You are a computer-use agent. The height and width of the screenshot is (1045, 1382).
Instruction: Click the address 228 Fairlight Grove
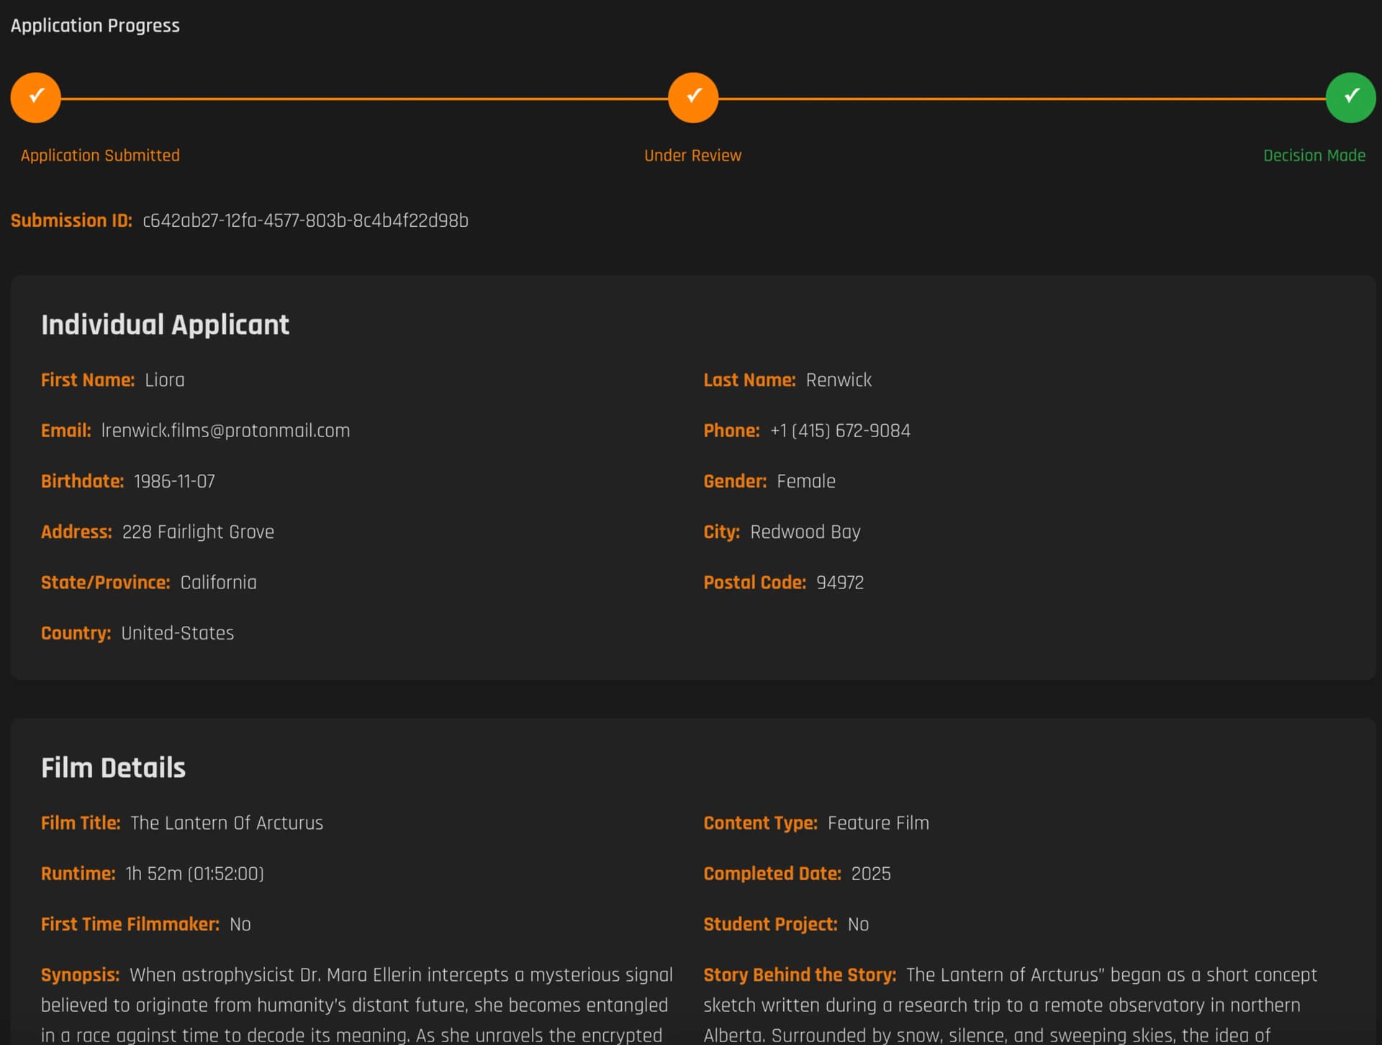point(197,532)
